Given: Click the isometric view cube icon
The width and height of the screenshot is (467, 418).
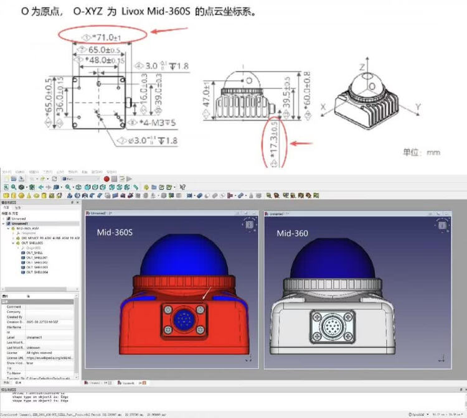Looking at the screenshot, I should point(78,187).
